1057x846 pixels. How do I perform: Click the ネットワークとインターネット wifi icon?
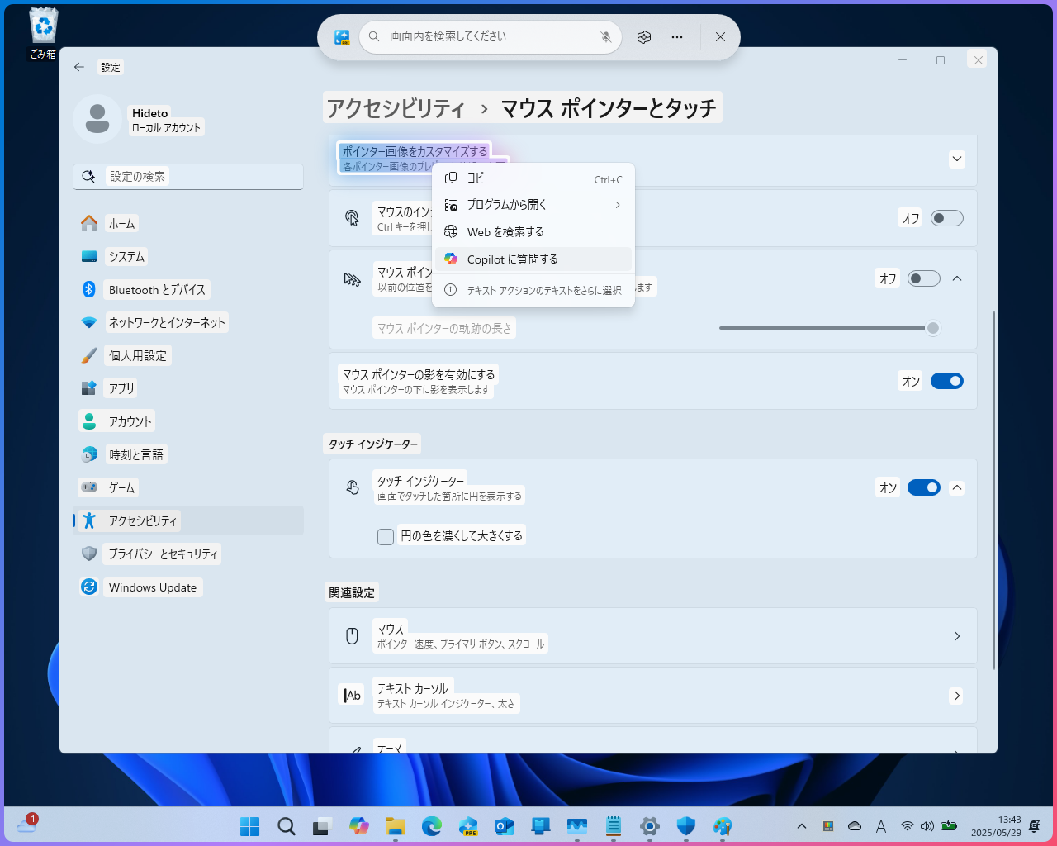pyautogui.click(x=89, y=322)
